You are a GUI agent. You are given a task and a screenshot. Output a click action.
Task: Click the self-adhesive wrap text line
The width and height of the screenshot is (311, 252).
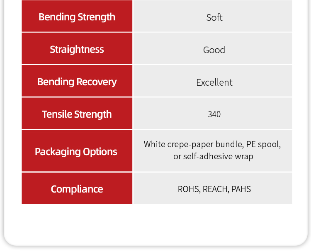coord(213,156)
